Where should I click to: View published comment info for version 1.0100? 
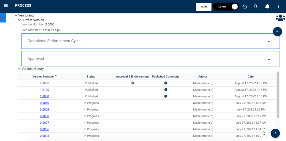[x=166, y=90]
